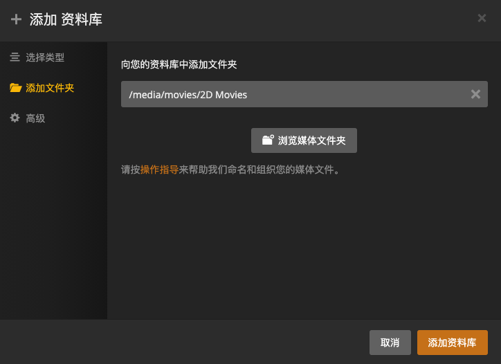Select the 添加文件夹 sidebar item
501x364 pixels.
(42, 88)
